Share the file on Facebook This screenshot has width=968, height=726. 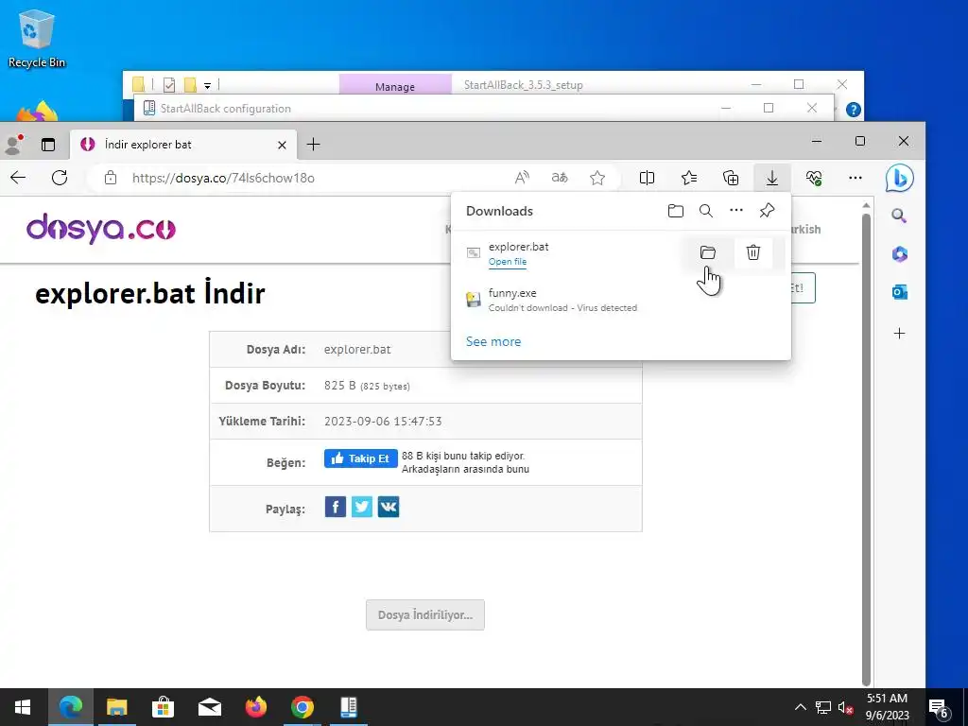(x=336, y=508)
